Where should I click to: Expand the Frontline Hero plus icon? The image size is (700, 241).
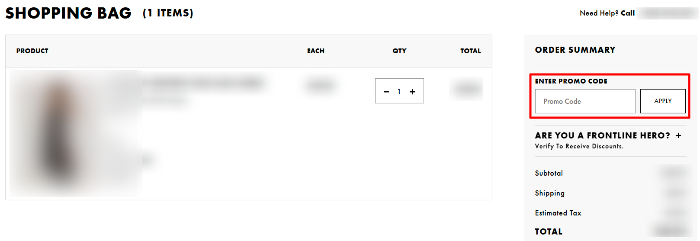(678, 135)
